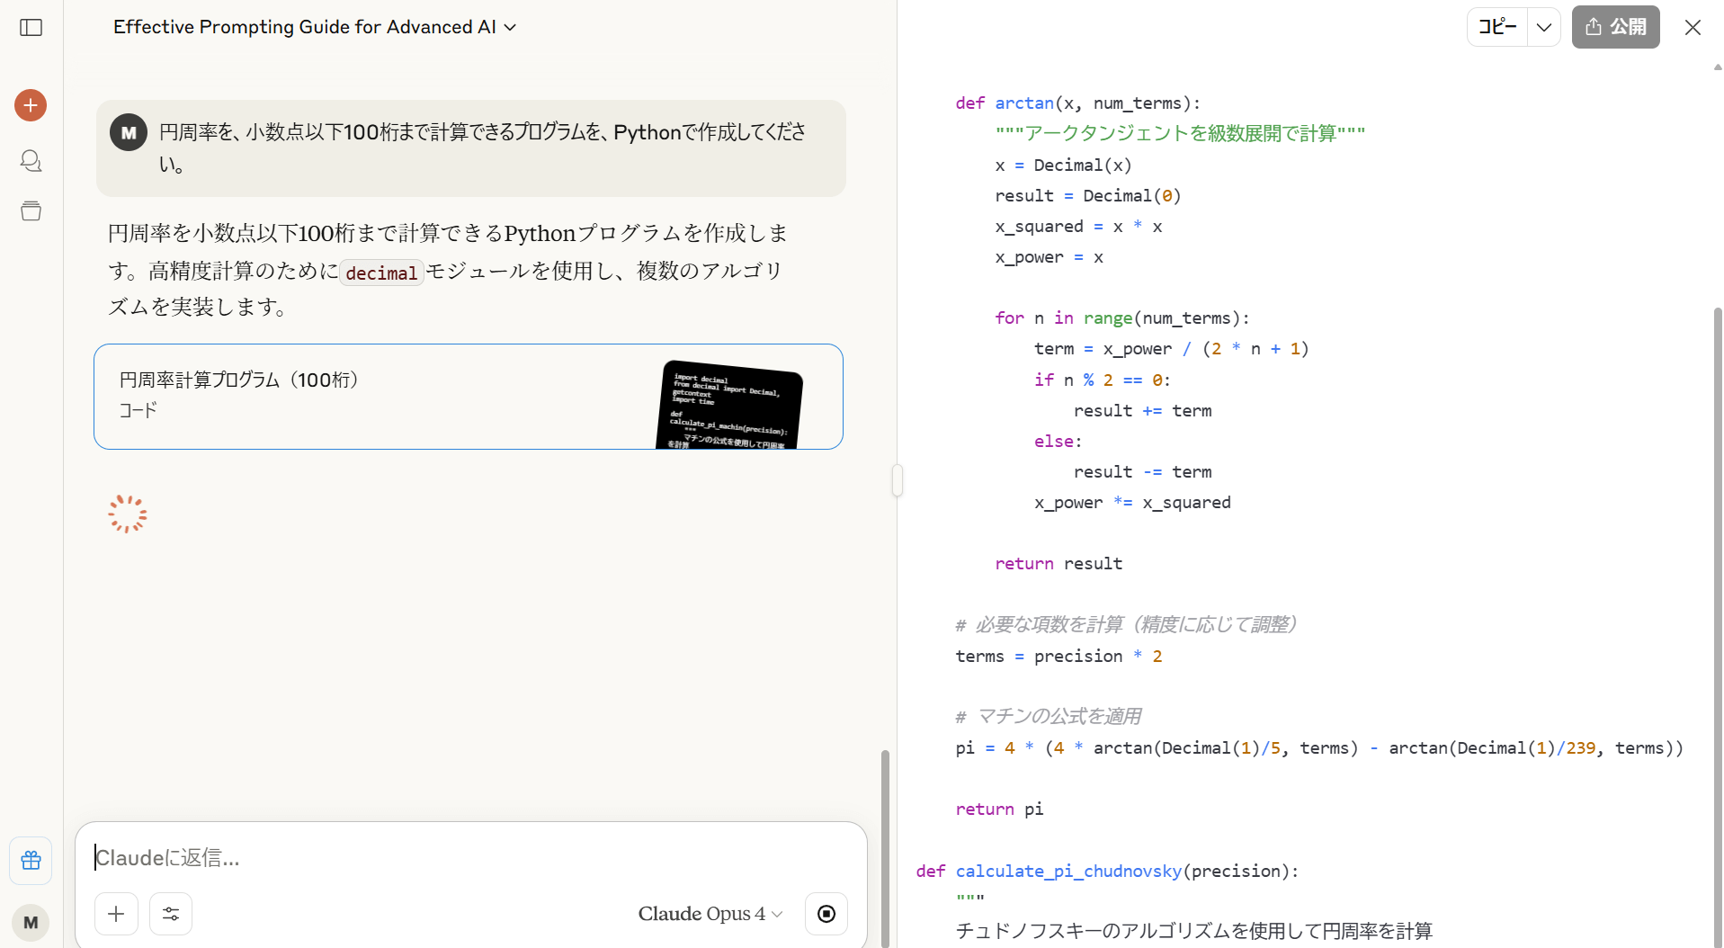Image resolution: width=1724 pixels, height=948 pixels.
Task: Click the 'x_power = x' code line
Action: (x=1049, y=257)
